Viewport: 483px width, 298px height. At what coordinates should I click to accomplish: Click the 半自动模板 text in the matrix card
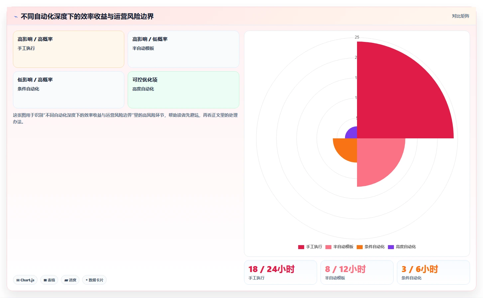pos(143,48)
